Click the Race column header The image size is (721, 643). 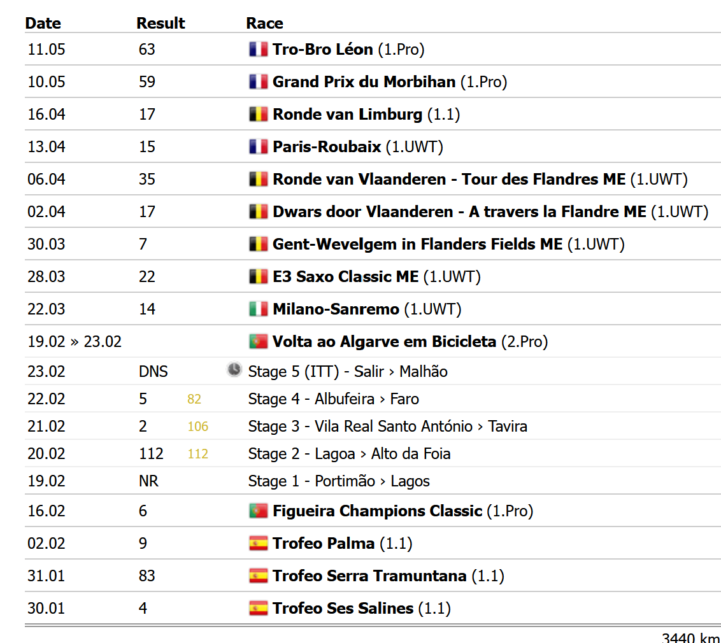(x=264, y=24)
